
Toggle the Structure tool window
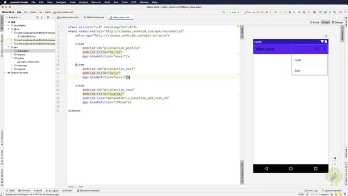coord(2,138)
